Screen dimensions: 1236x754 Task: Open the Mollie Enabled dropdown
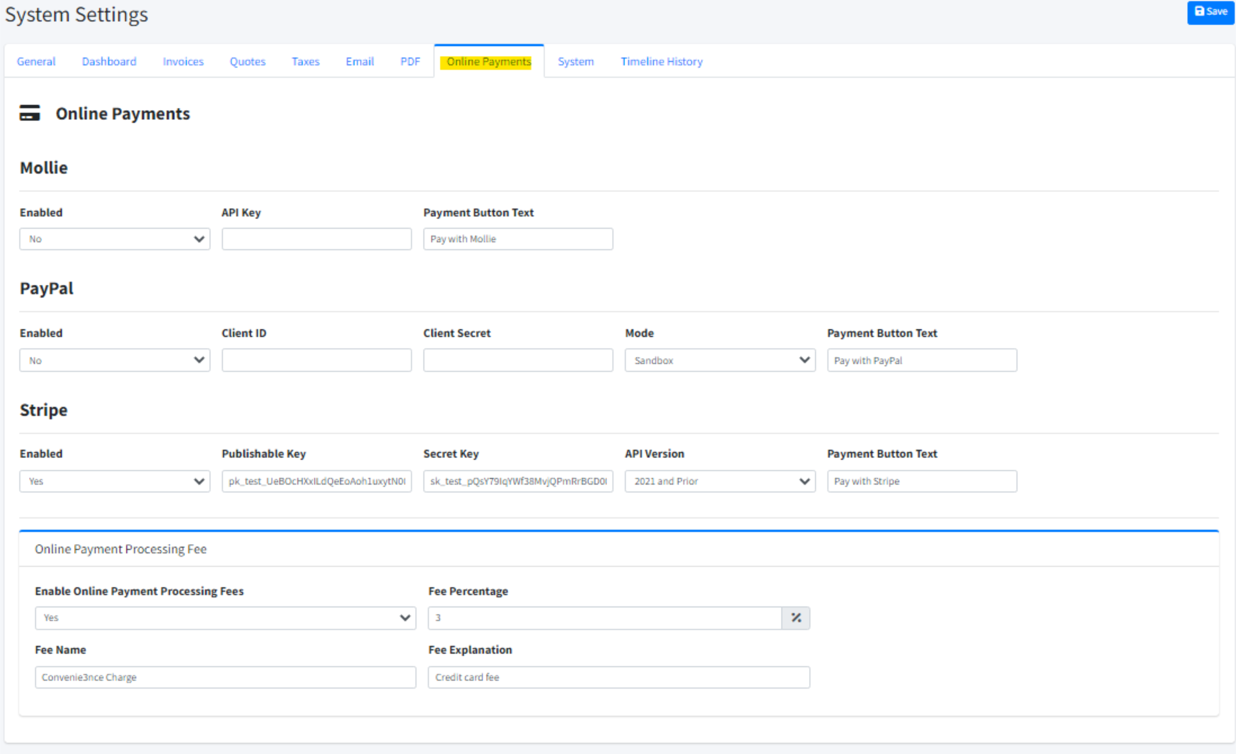coord(114,239)
